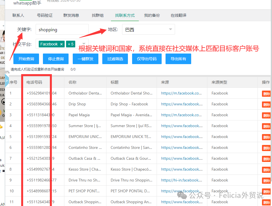The image size is (272, 206).
Task: Click the keyword field containing shopping
Action: pos(62,30)
